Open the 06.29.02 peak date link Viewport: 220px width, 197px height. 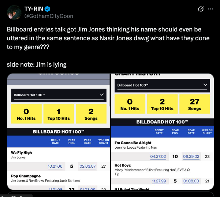(x=191, y=157)
